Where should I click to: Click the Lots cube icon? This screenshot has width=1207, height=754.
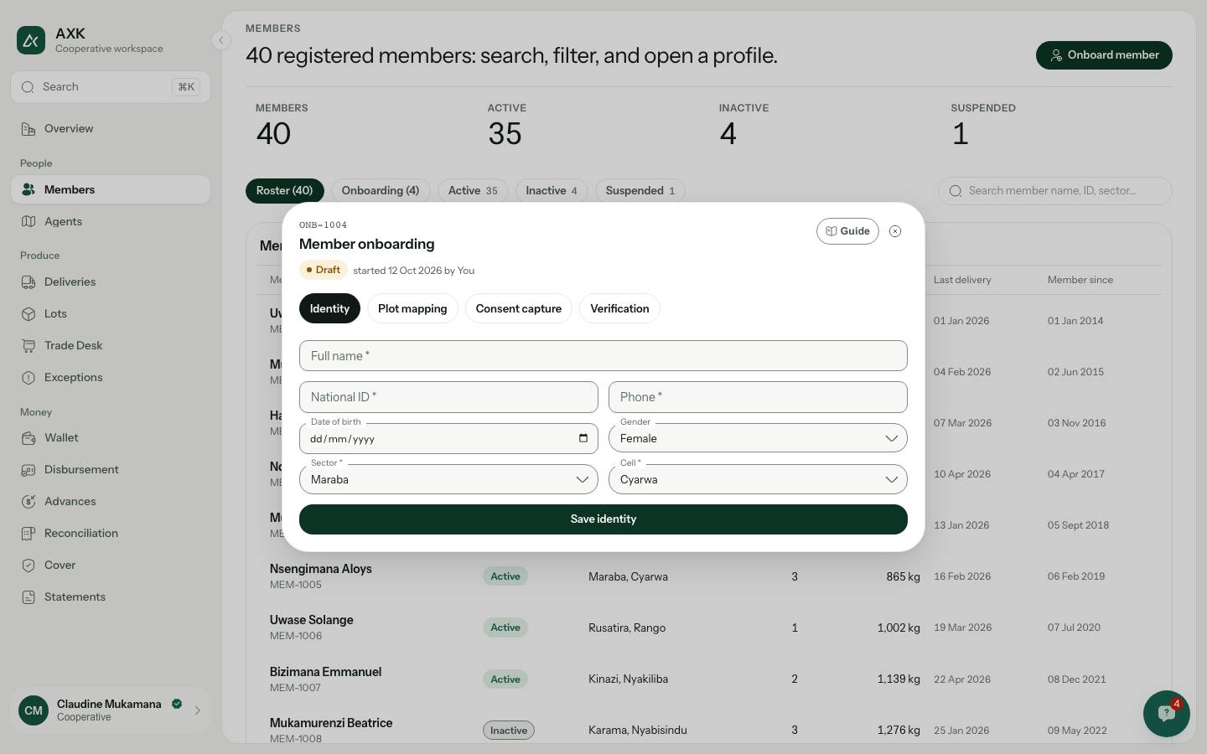tap(28, 314)
